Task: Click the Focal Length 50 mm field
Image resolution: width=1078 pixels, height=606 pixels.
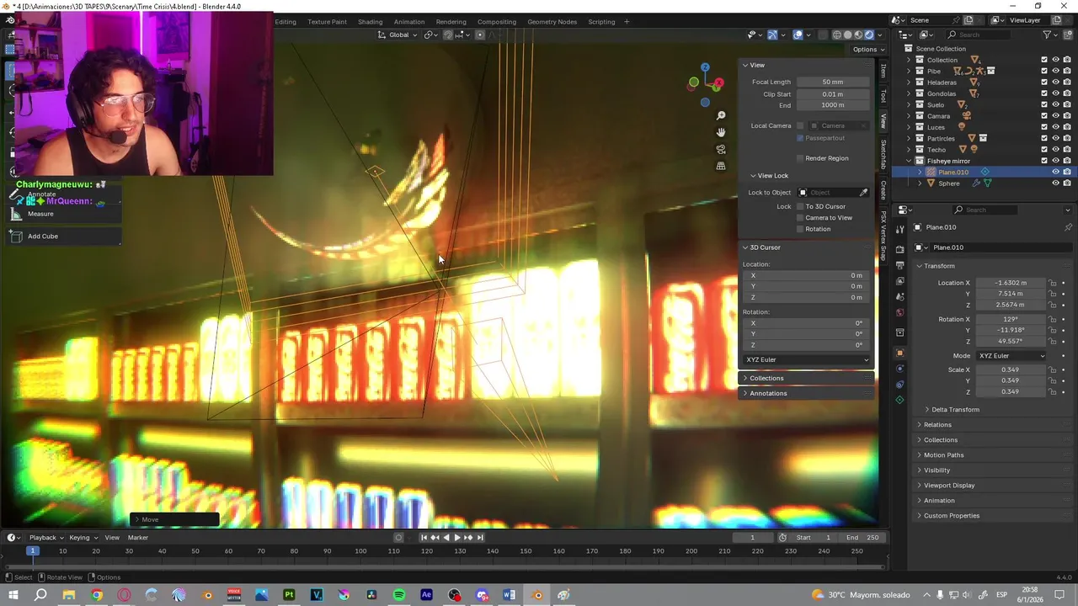Action: [x=833, y=82]
